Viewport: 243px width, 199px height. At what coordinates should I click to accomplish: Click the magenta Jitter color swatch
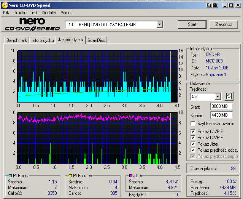pyautogui.click(x=131, y=176)
